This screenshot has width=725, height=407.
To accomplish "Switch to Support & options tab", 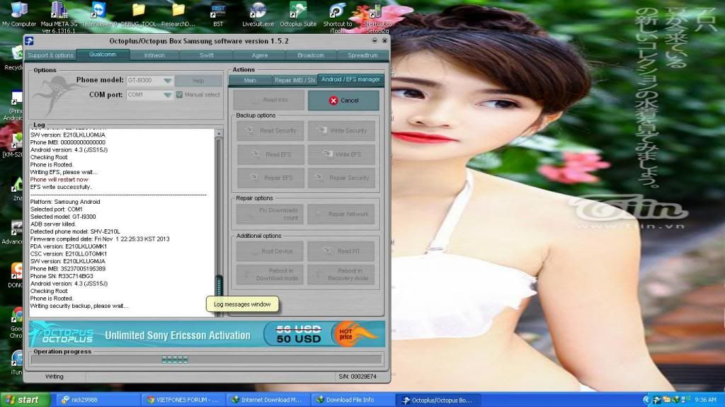I will point(50,55).
